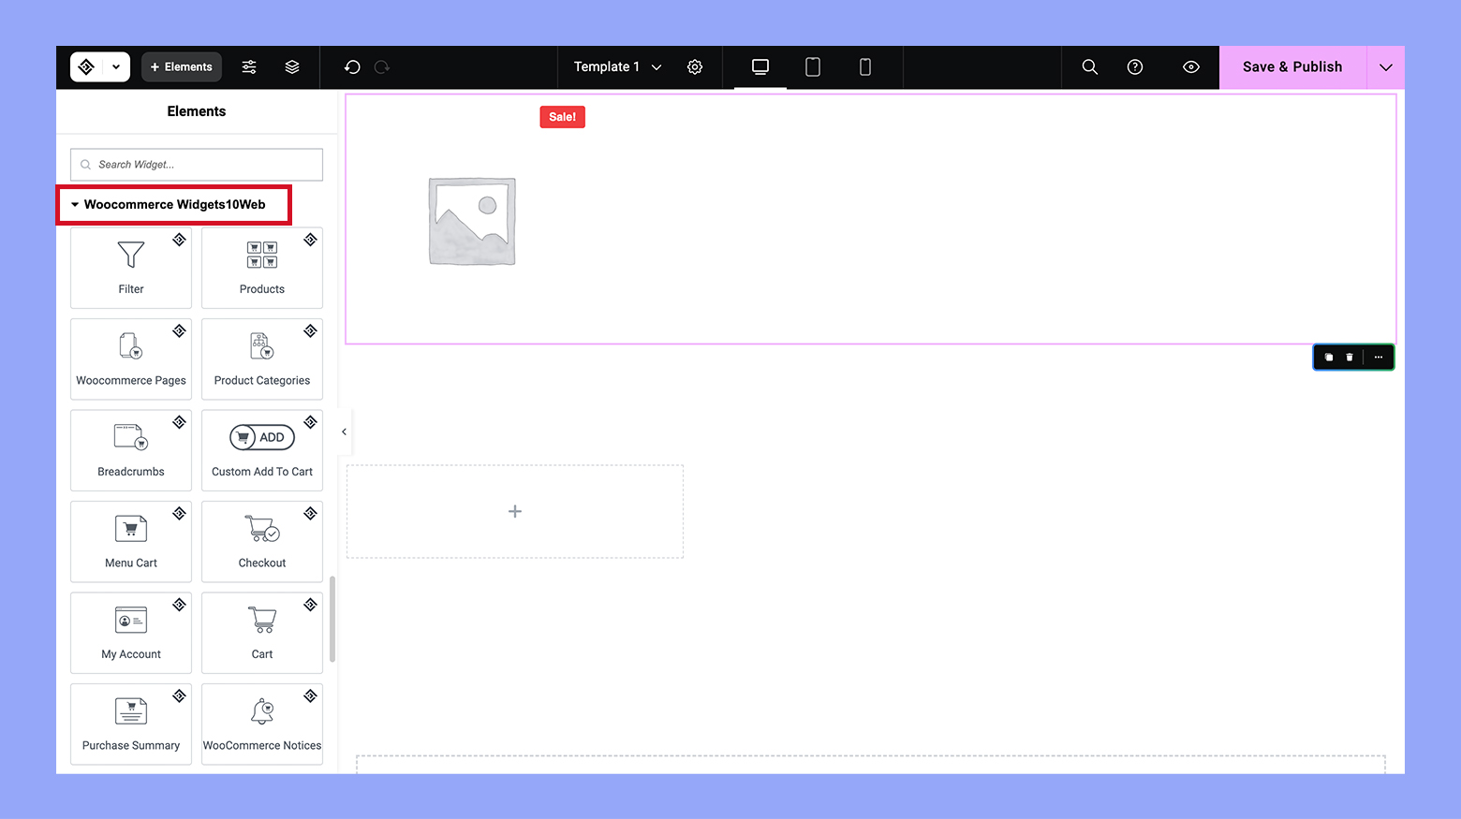
Task: Switch to tablet view mode
Action: click(x=812, y=66)
